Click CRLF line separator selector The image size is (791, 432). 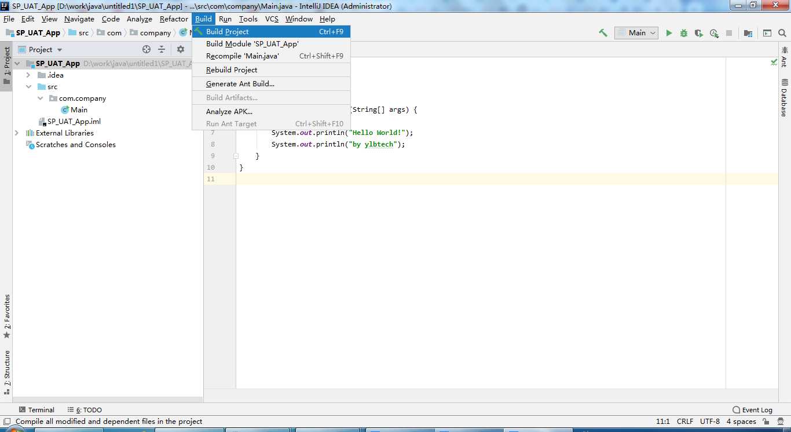pos(684,422)
